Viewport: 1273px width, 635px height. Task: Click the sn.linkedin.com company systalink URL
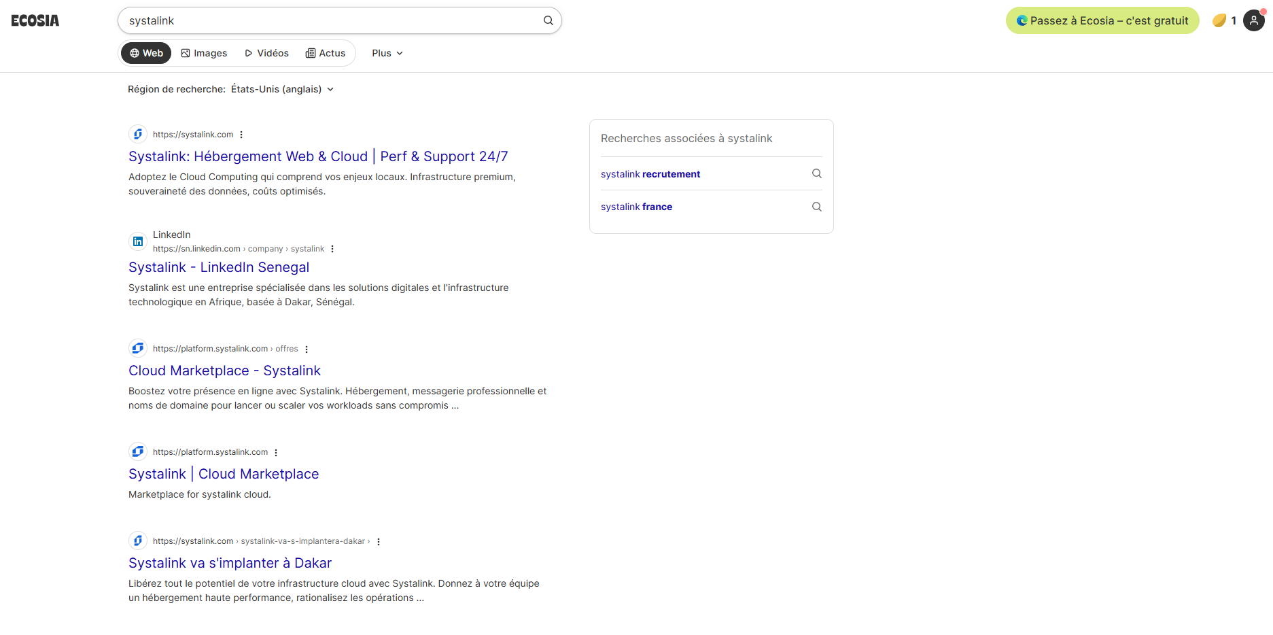[239, 249]
